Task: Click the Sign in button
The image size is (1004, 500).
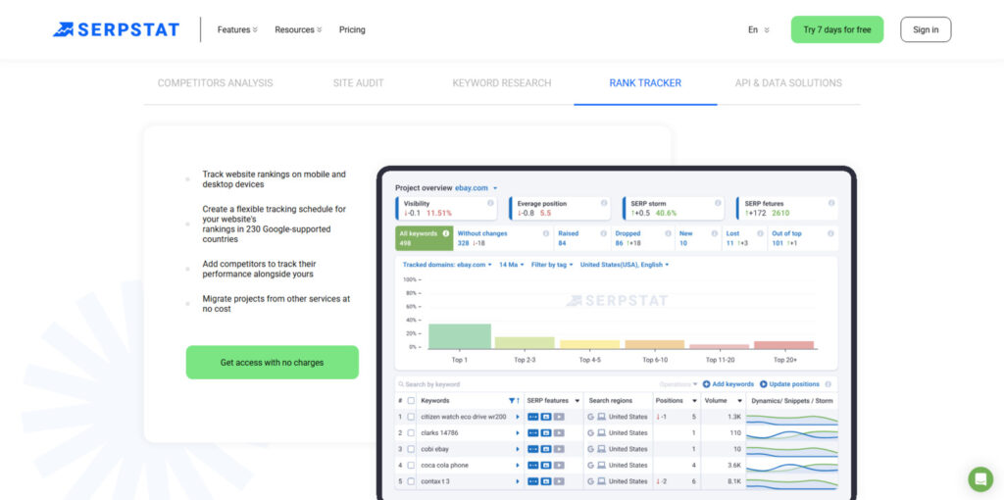Action: tap(926, 29)
